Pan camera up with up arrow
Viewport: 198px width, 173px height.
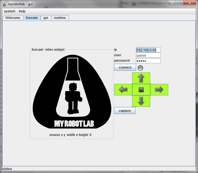coord(141,78)
